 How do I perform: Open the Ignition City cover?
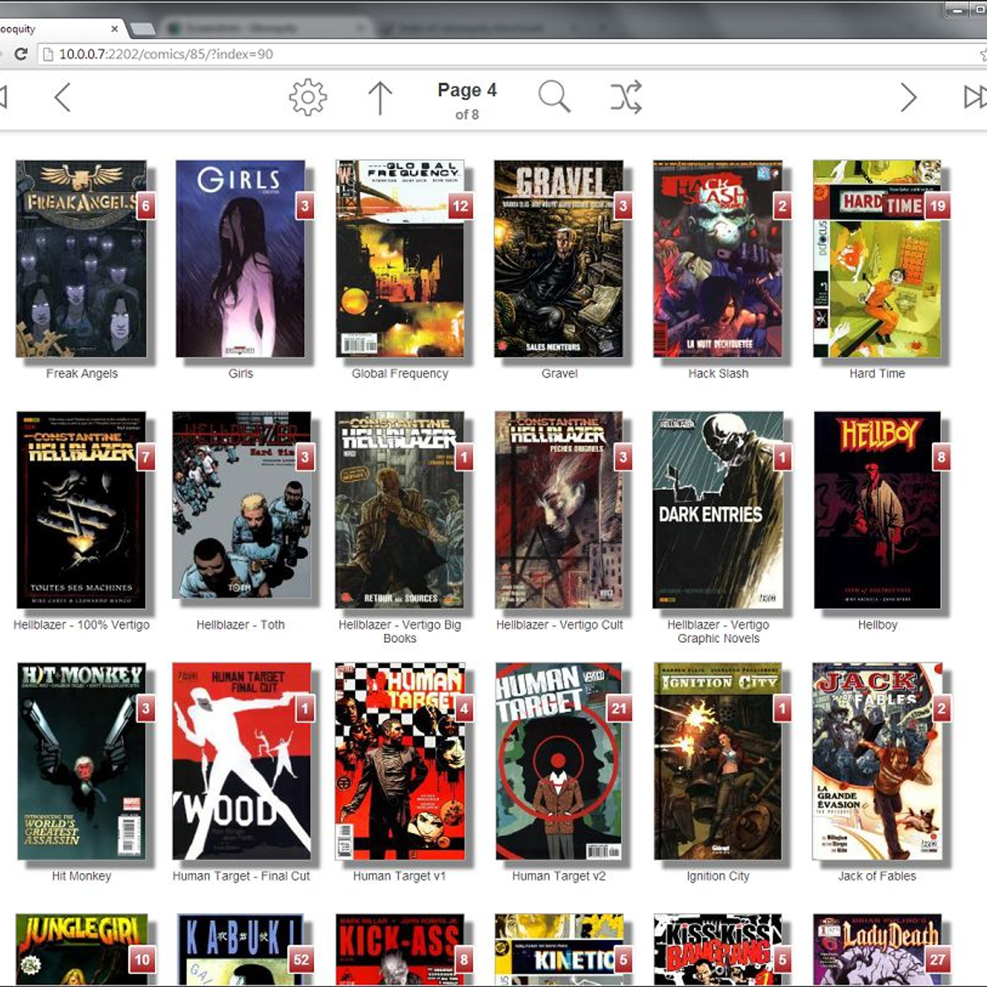pos(718,761)
